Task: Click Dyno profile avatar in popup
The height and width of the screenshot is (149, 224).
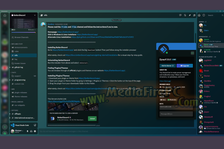Action: [x=163, y=49]
